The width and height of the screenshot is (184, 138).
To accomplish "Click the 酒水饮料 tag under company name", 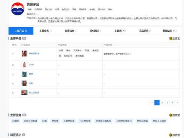I will pyautogui.click(x=48, y=10).
